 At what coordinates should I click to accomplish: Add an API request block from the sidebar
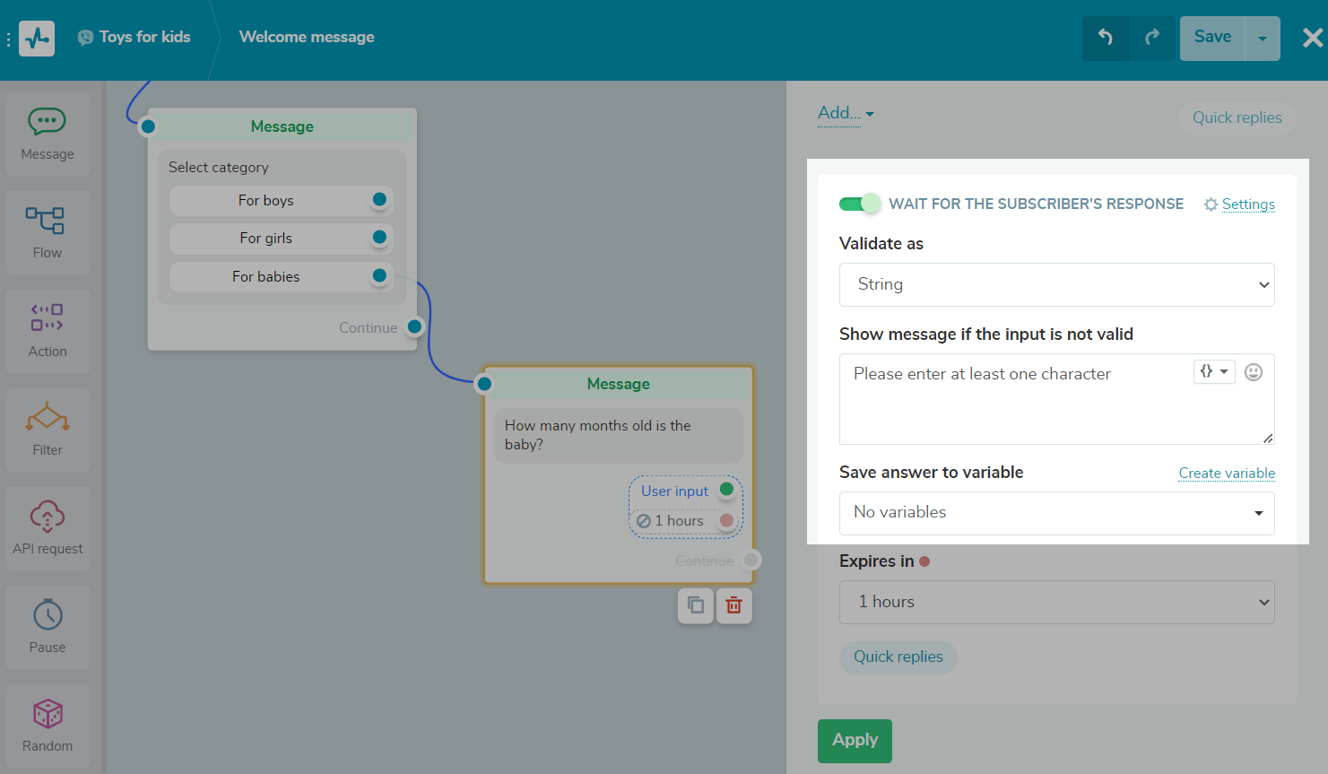pyautogui.click(x=48, y=528)
